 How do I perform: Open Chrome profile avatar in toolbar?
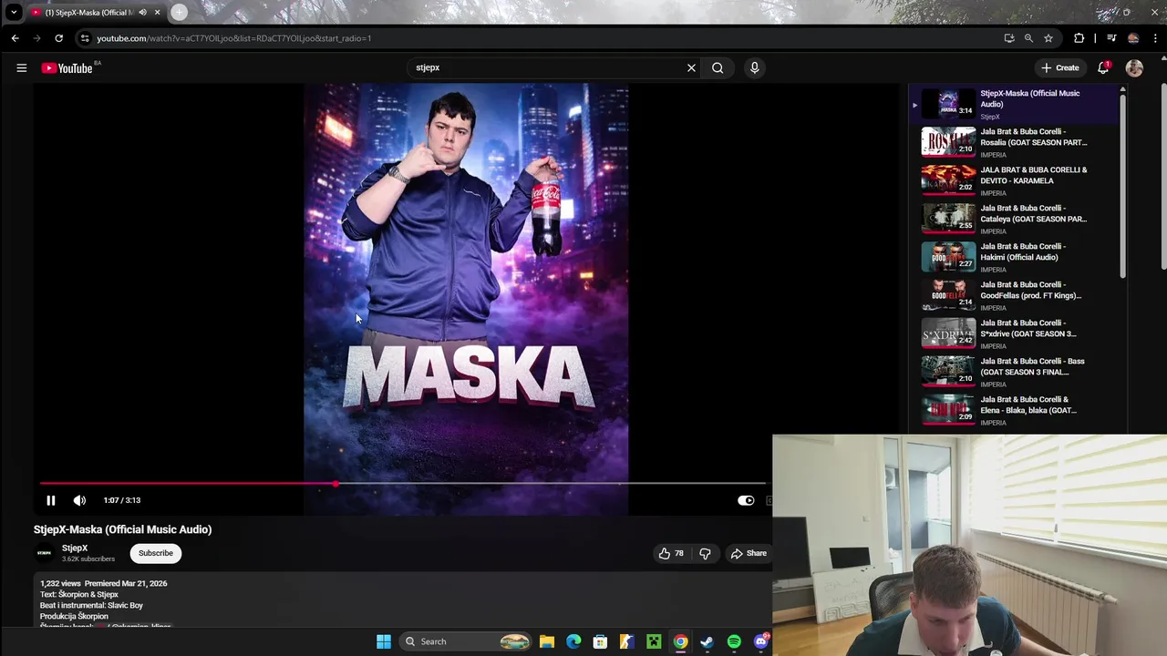coord(1133,38)
